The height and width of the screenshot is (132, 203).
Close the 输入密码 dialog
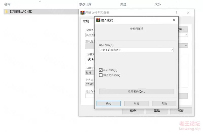click(174, 20)
